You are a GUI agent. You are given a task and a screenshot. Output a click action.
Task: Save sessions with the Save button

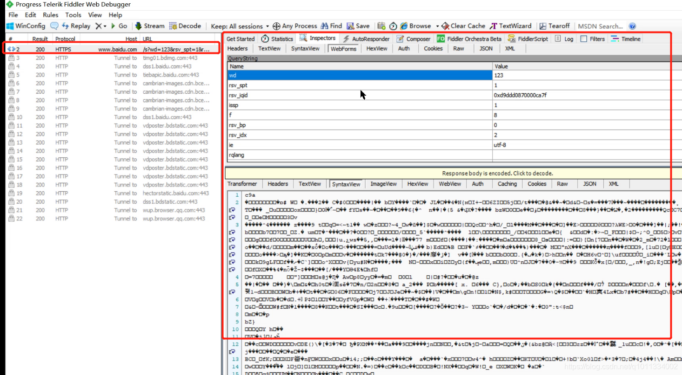(x=358, y=26)
